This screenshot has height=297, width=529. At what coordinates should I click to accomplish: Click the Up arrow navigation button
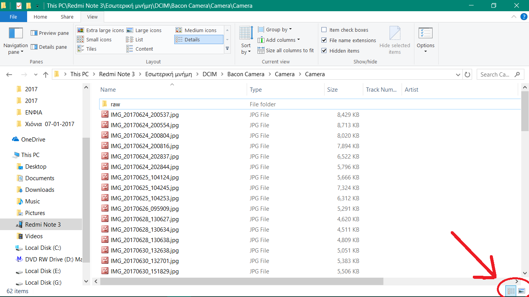click(46, 75)
